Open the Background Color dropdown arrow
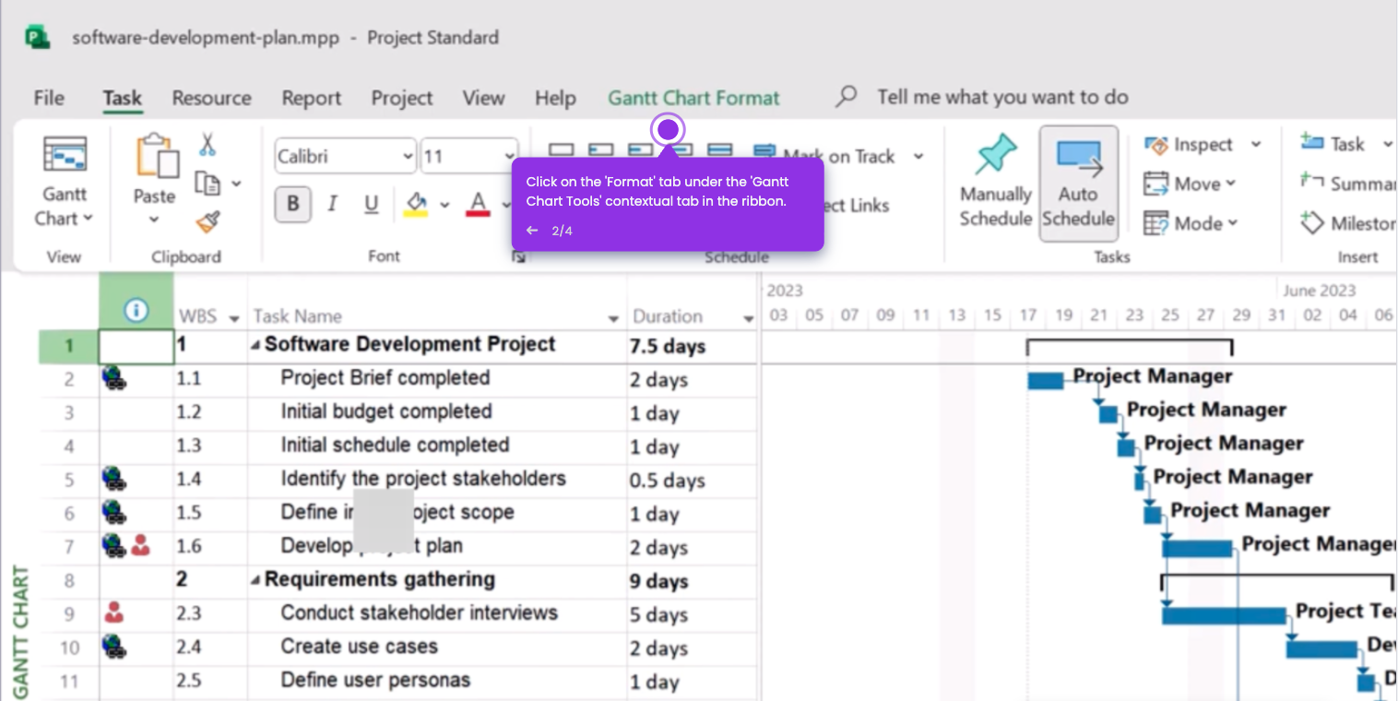The width and height of the screenshot is (1398, 701). [x=444, y=205]
